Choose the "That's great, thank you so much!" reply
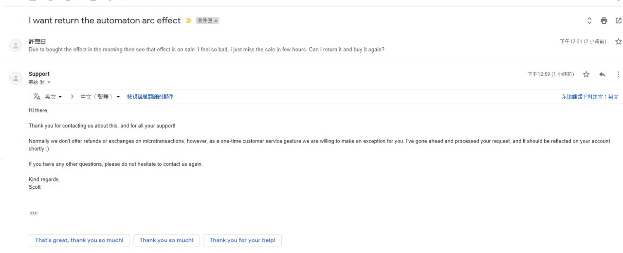 click(79, 240)
